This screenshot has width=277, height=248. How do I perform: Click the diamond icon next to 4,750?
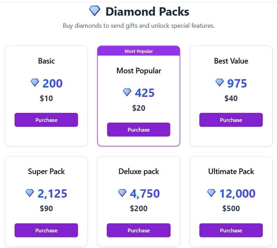click(122, 193)
